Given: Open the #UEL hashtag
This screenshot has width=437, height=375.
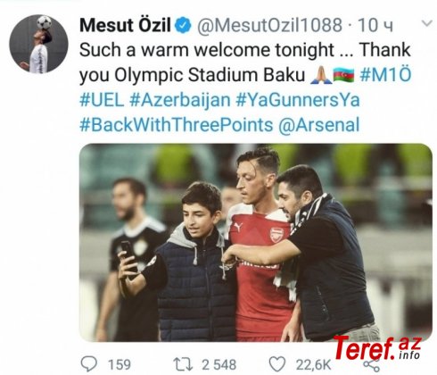Looking at the screenshot, I should 102,100.
